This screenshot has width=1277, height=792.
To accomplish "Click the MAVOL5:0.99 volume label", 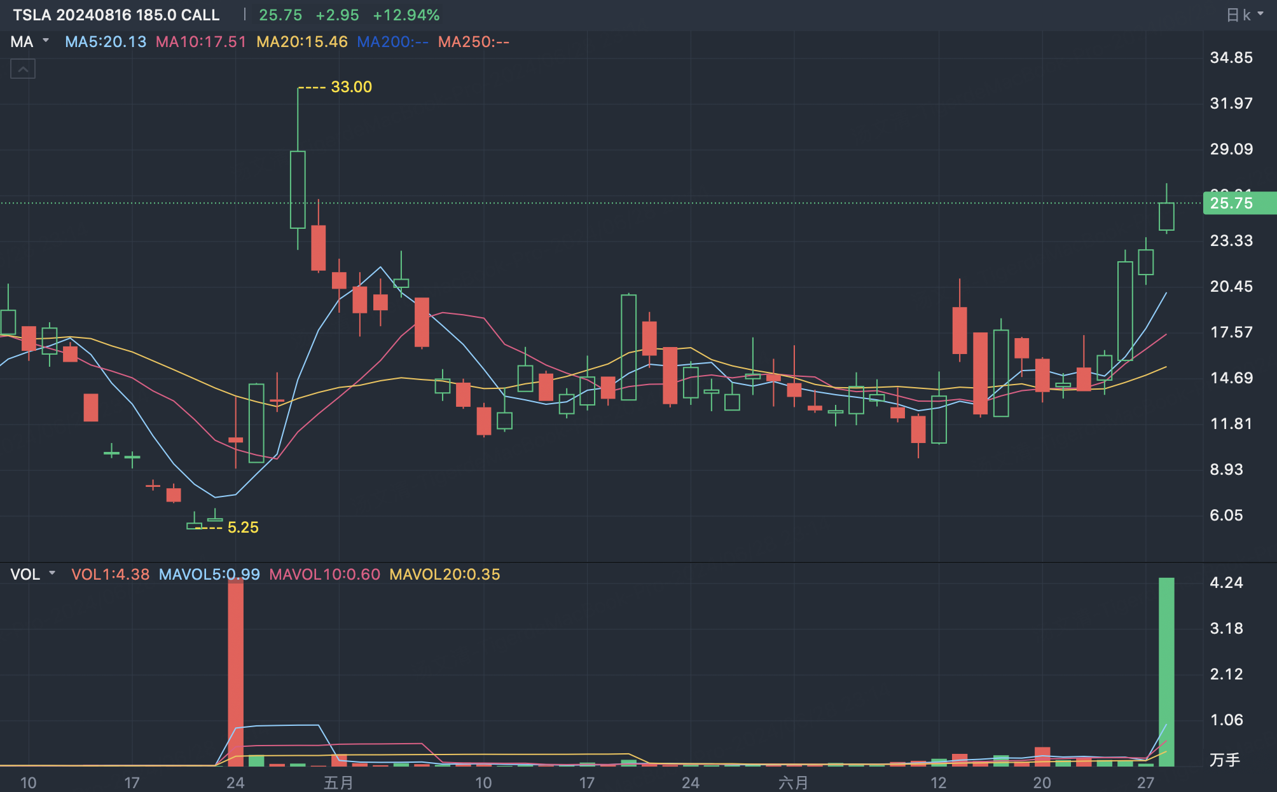I will click(x=209, y=574).
